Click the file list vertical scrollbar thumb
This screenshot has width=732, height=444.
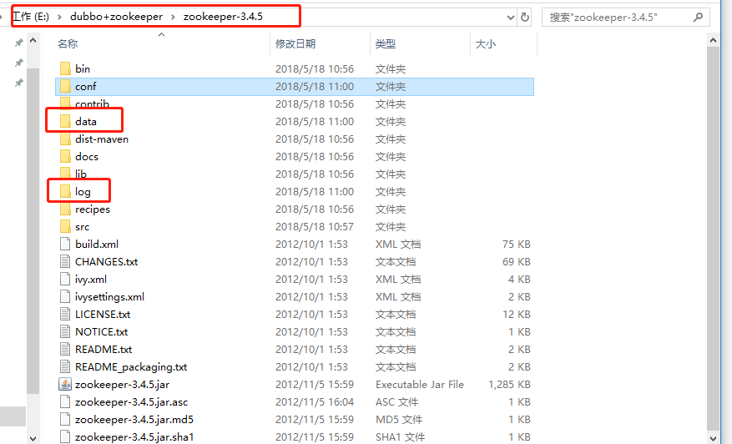tap(713, 238)
